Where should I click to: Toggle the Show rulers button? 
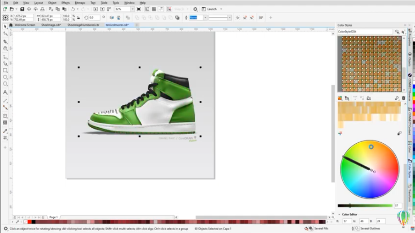(147, 9)
